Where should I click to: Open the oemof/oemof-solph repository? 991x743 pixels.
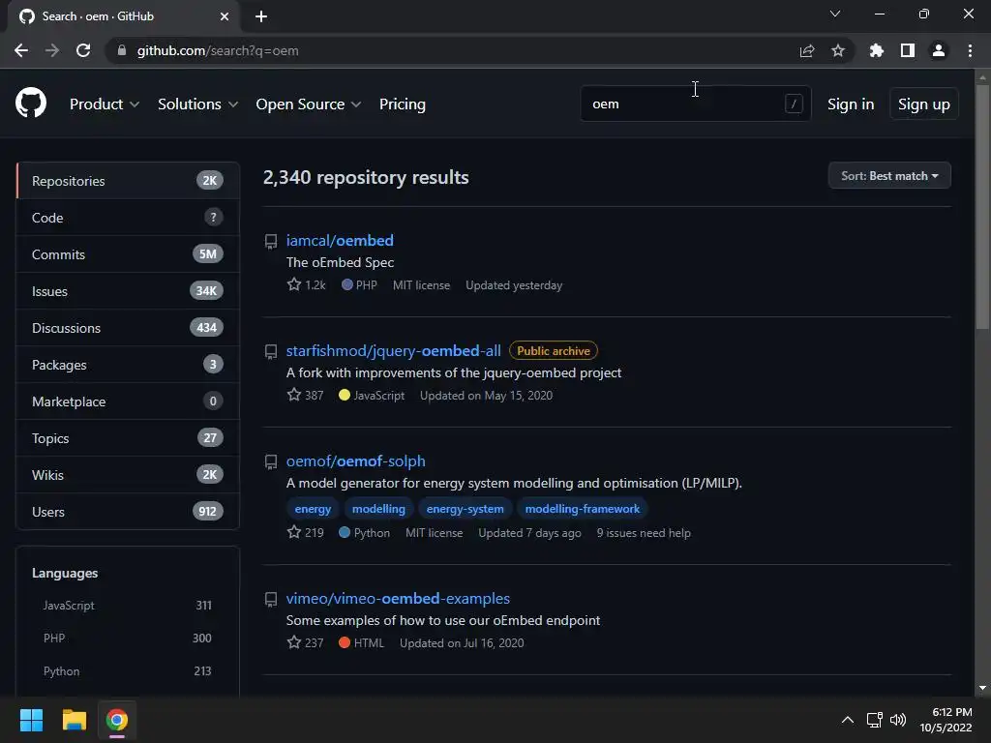(356, 461)
